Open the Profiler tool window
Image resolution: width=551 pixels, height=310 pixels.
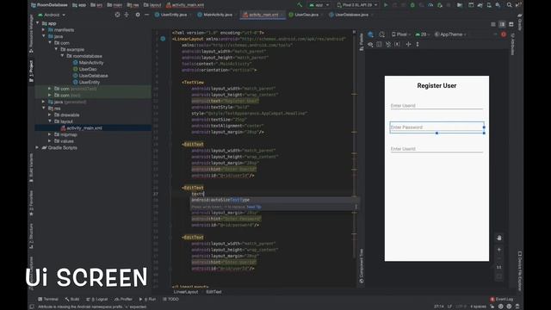[x=123, y=299]
